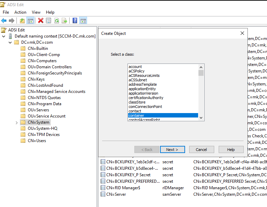Close the Create Object dialog with X
Viewport: 267px width, 207px height.
(242, 33)
